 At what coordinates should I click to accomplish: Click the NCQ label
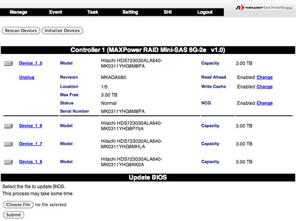[206, 103]
